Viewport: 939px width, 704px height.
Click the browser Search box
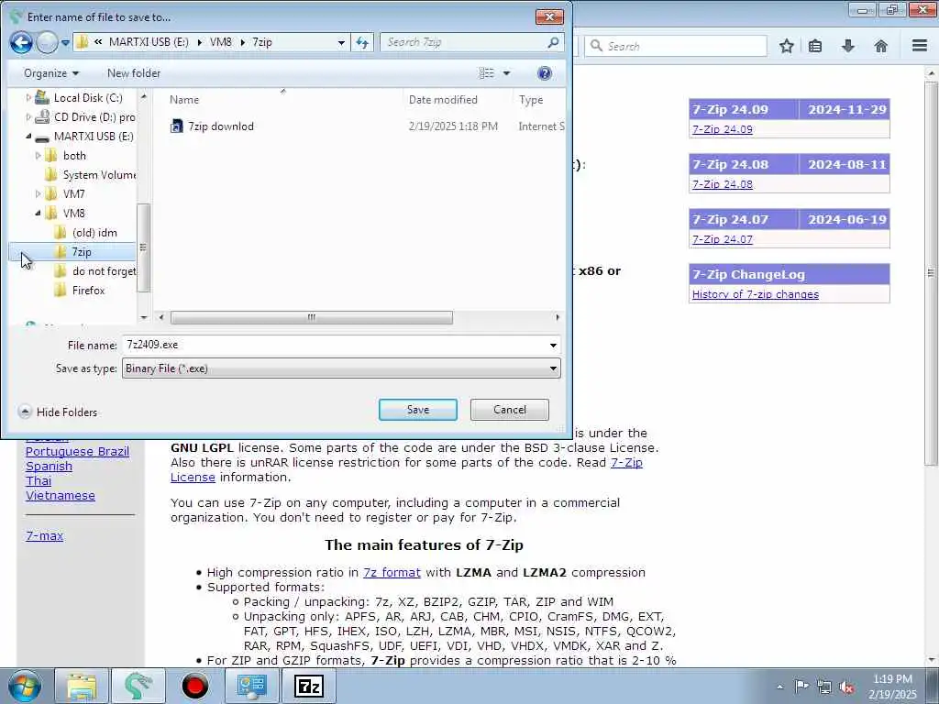tap(676, 46)
